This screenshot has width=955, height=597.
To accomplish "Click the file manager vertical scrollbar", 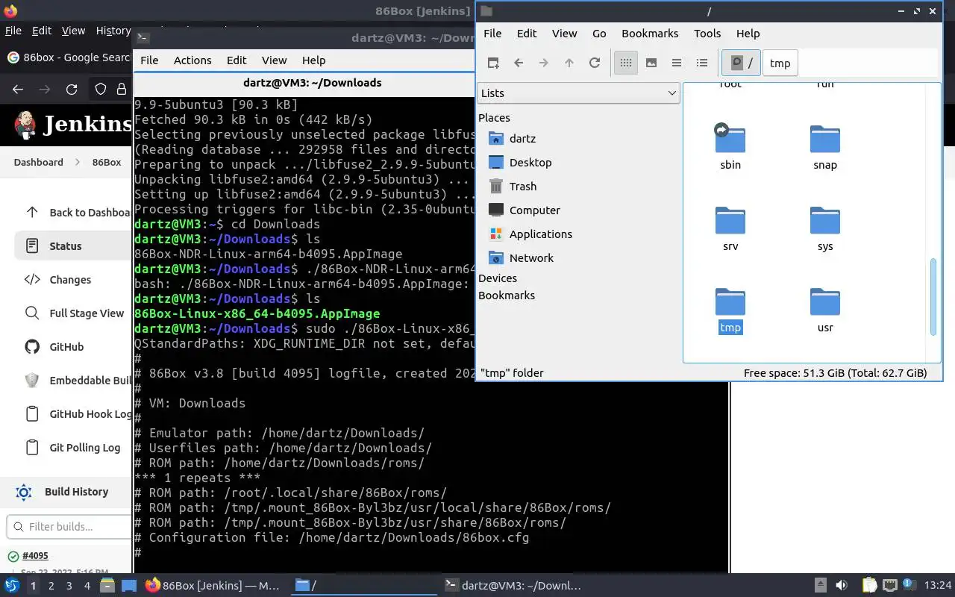I will pos(933,297).
